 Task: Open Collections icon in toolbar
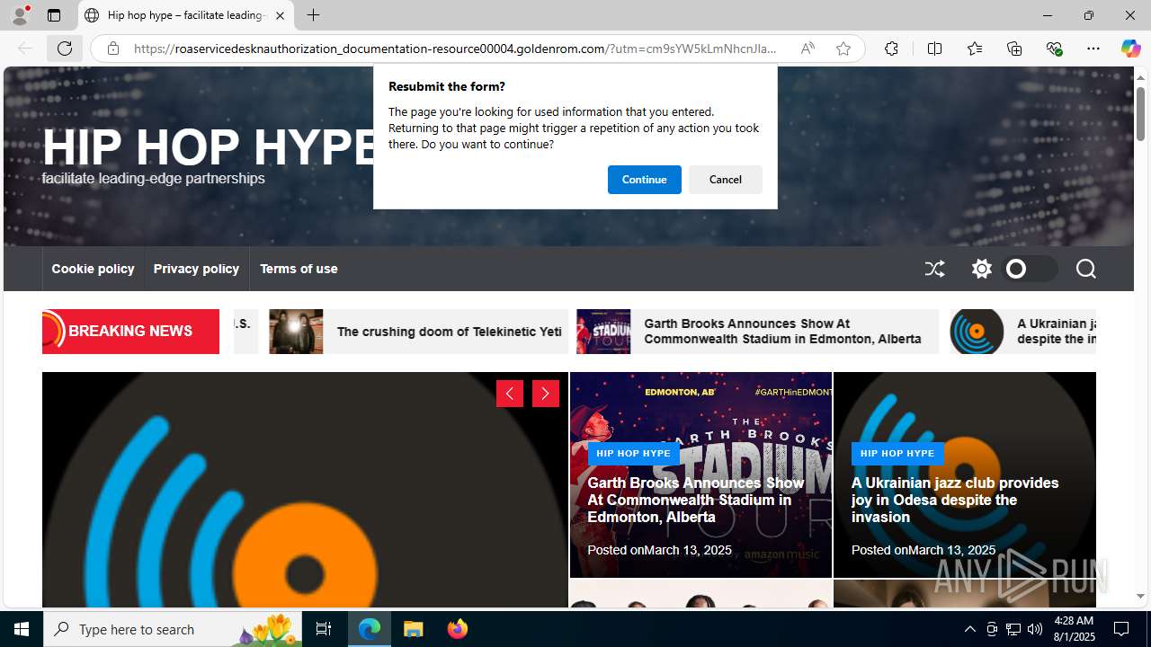pyautogui.click(x=1014, y=49)
